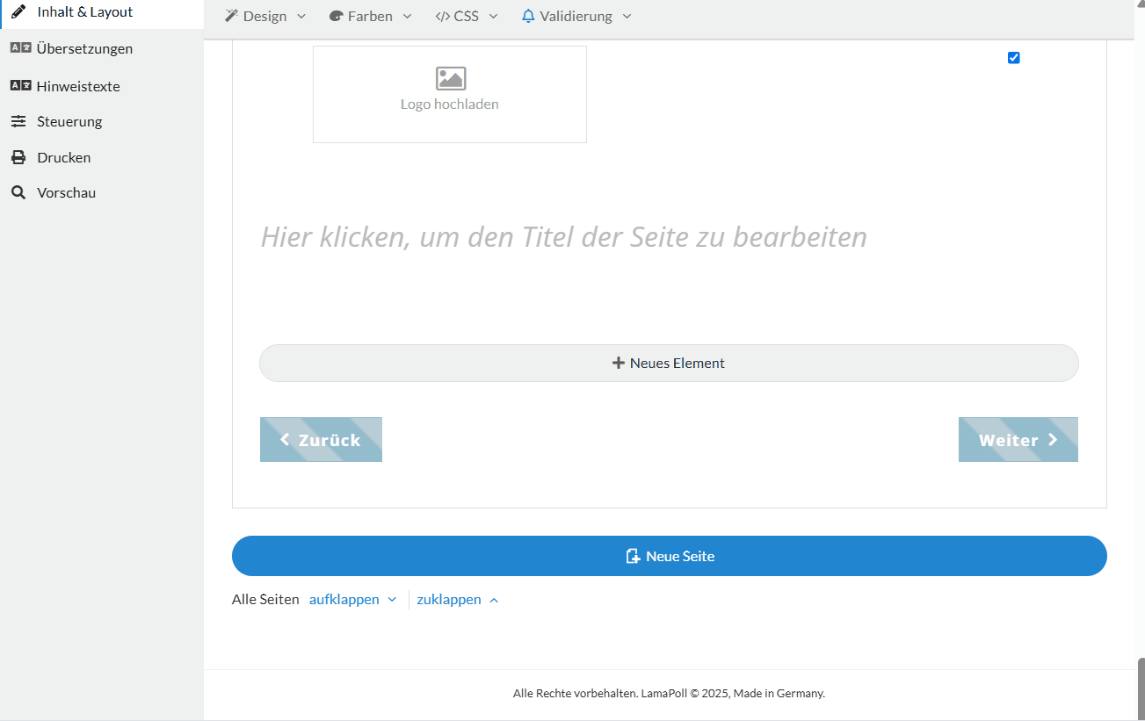Click the bell icon beside Validierung

point(528,16)
